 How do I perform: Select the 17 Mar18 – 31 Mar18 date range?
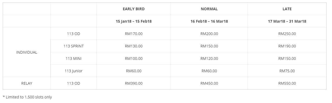point(287,21)
